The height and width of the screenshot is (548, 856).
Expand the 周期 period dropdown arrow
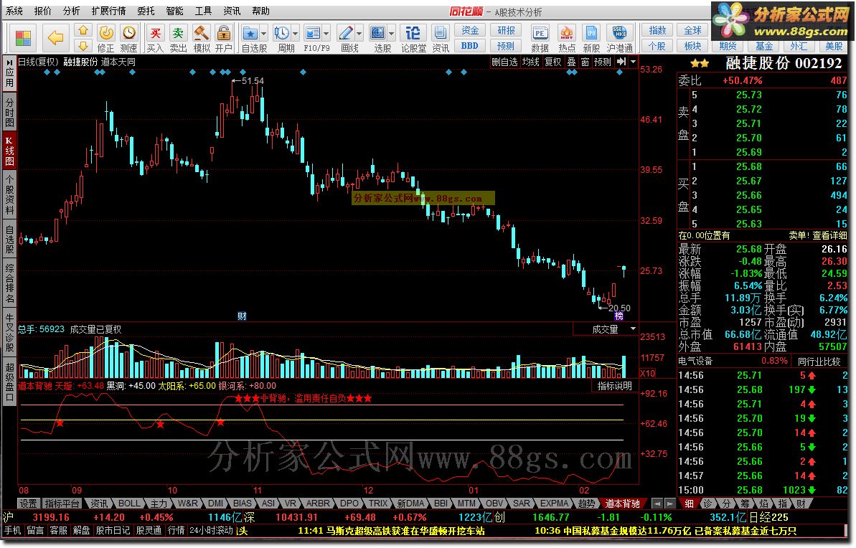(x=296, y=34)
